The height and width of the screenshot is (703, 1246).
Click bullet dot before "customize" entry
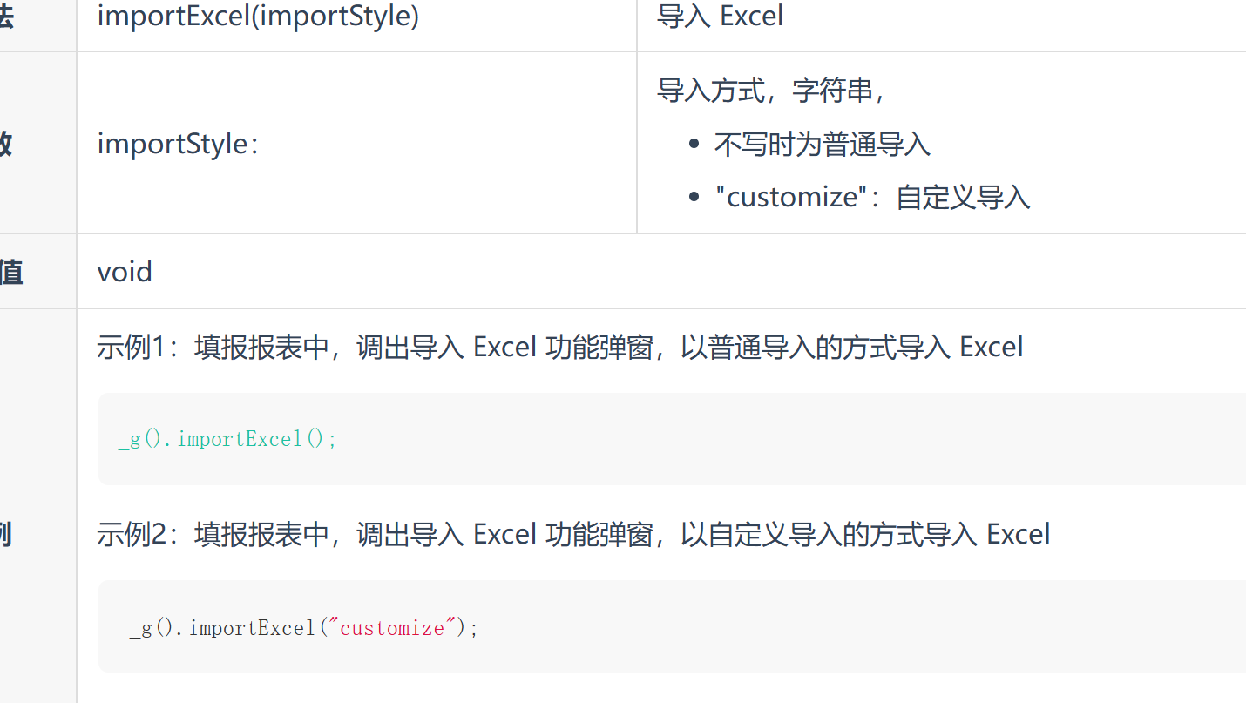point(694,198)
